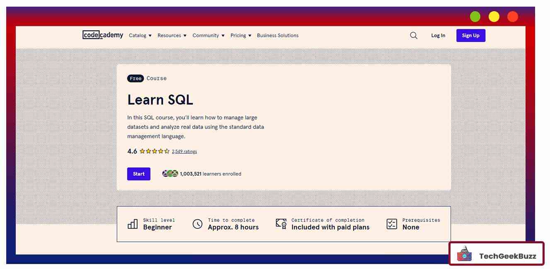Open the Pricing dropdown
The width and height of the screenshot is (550, 269).
pos(238,35)
